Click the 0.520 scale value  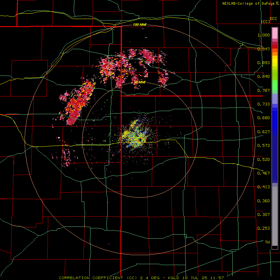[264, 160]
